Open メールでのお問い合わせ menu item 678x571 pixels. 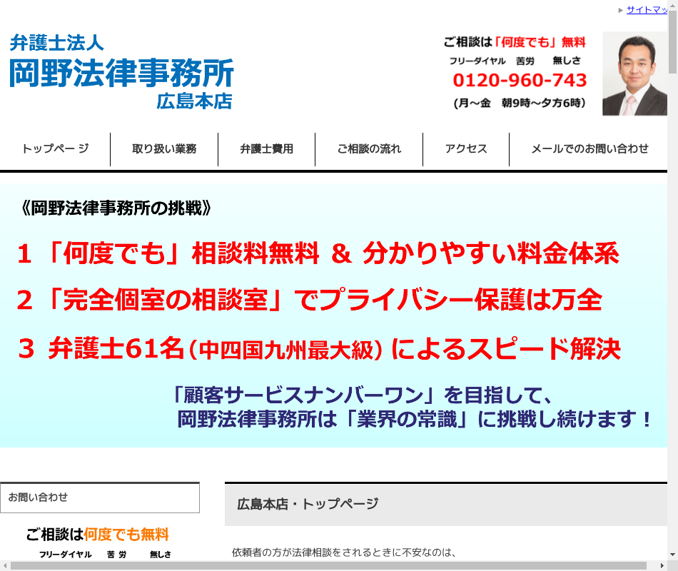click(x=590, y=149)
